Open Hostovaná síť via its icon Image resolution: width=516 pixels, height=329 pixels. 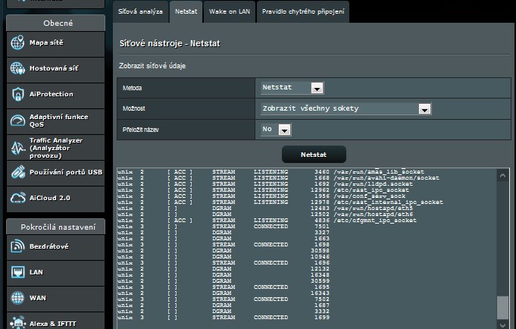point(17,69)
